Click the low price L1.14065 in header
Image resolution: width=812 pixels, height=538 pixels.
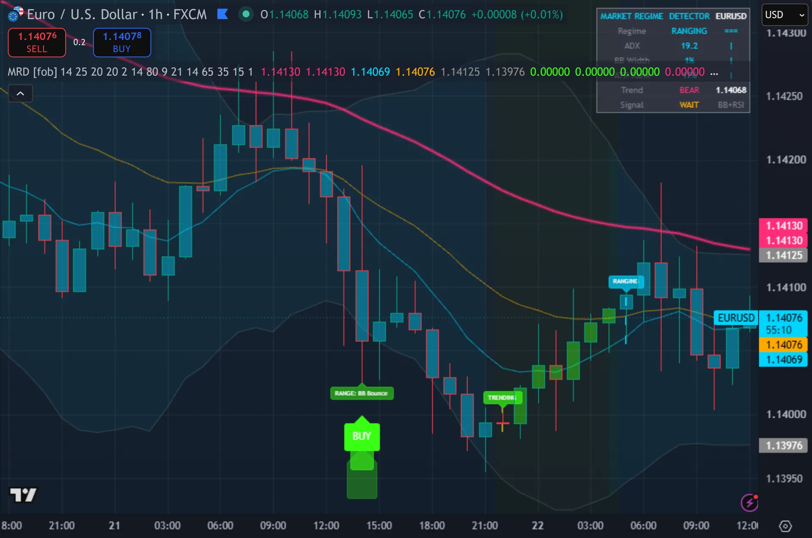coord(390,15)
